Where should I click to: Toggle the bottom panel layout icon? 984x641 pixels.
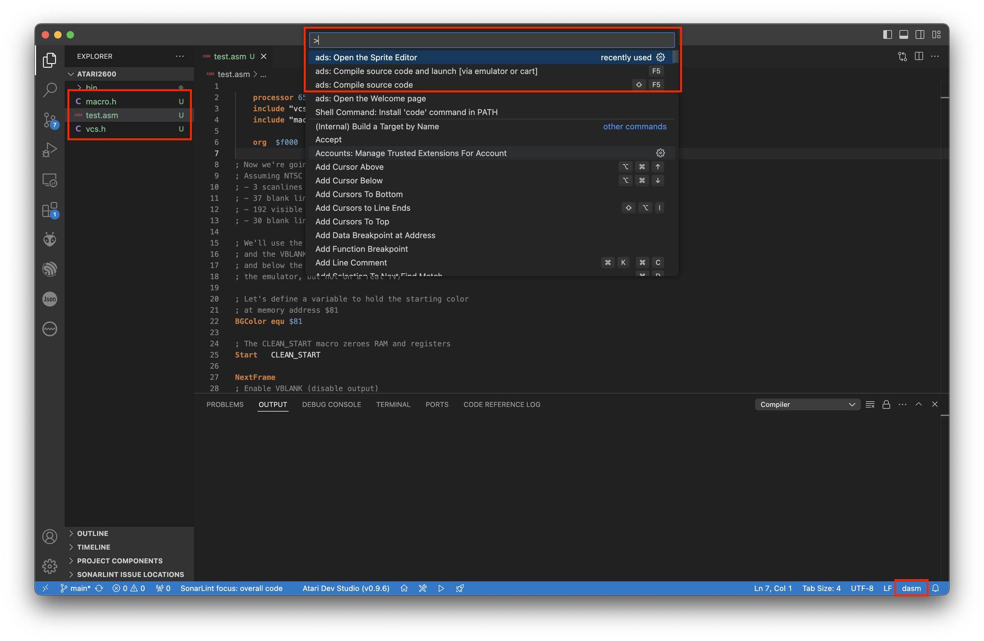(903, 35)
